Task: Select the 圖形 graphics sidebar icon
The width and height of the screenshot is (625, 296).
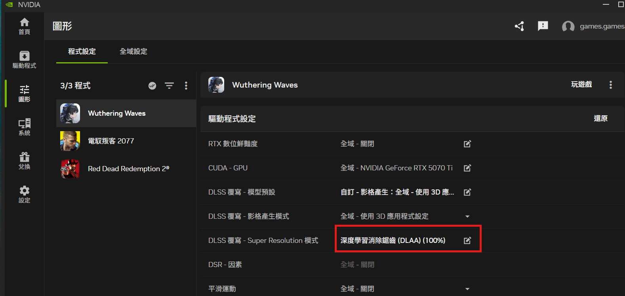Action: click(24, 94)
